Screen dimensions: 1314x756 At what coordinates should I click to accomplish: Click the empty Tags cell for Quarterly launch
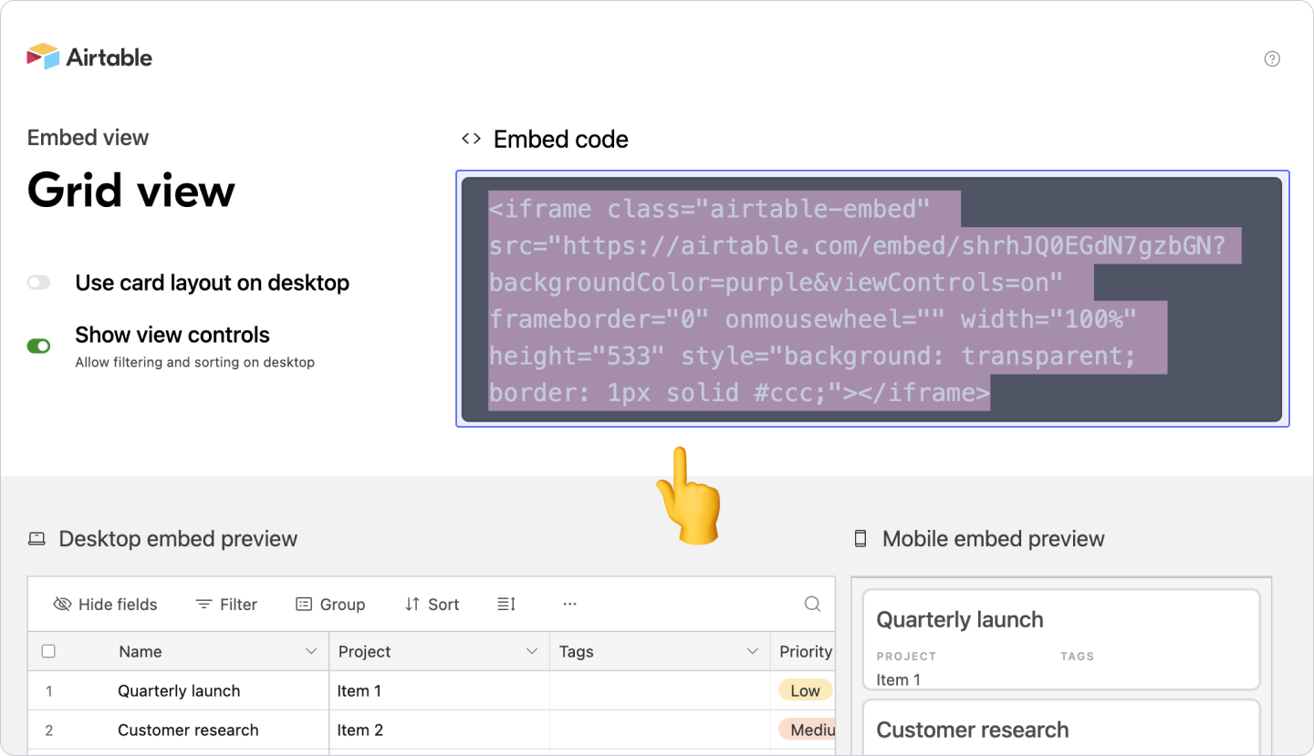tap(660, 690)
